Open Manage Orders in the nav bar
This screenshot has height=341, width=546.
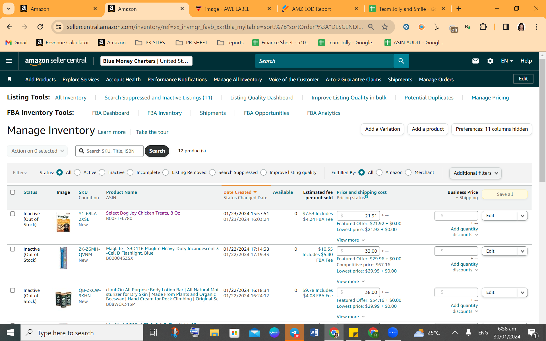pos(436,80)
